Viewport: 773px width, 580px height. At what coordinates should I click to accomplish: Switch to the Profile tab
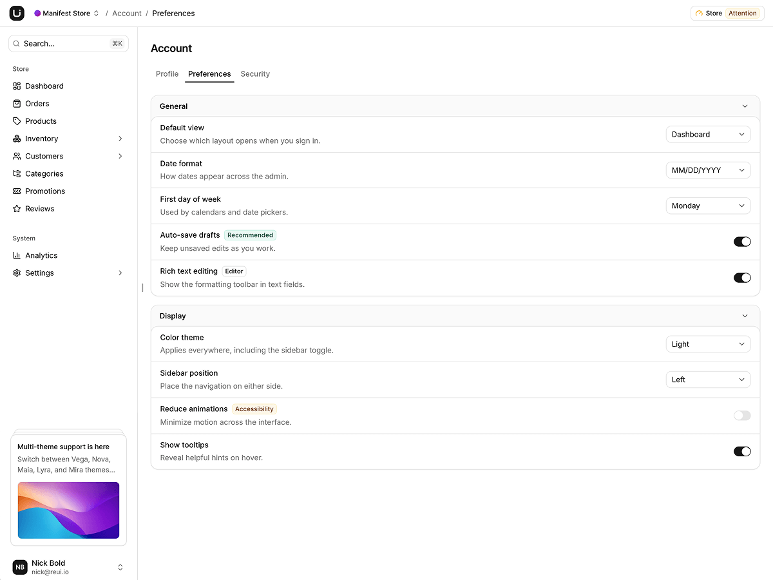coord(167,74)
